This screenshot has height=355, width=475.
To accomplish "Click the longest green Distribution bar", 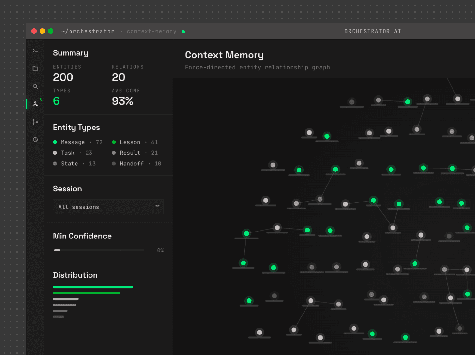I will pyautogui.click(x=93, y=287).
